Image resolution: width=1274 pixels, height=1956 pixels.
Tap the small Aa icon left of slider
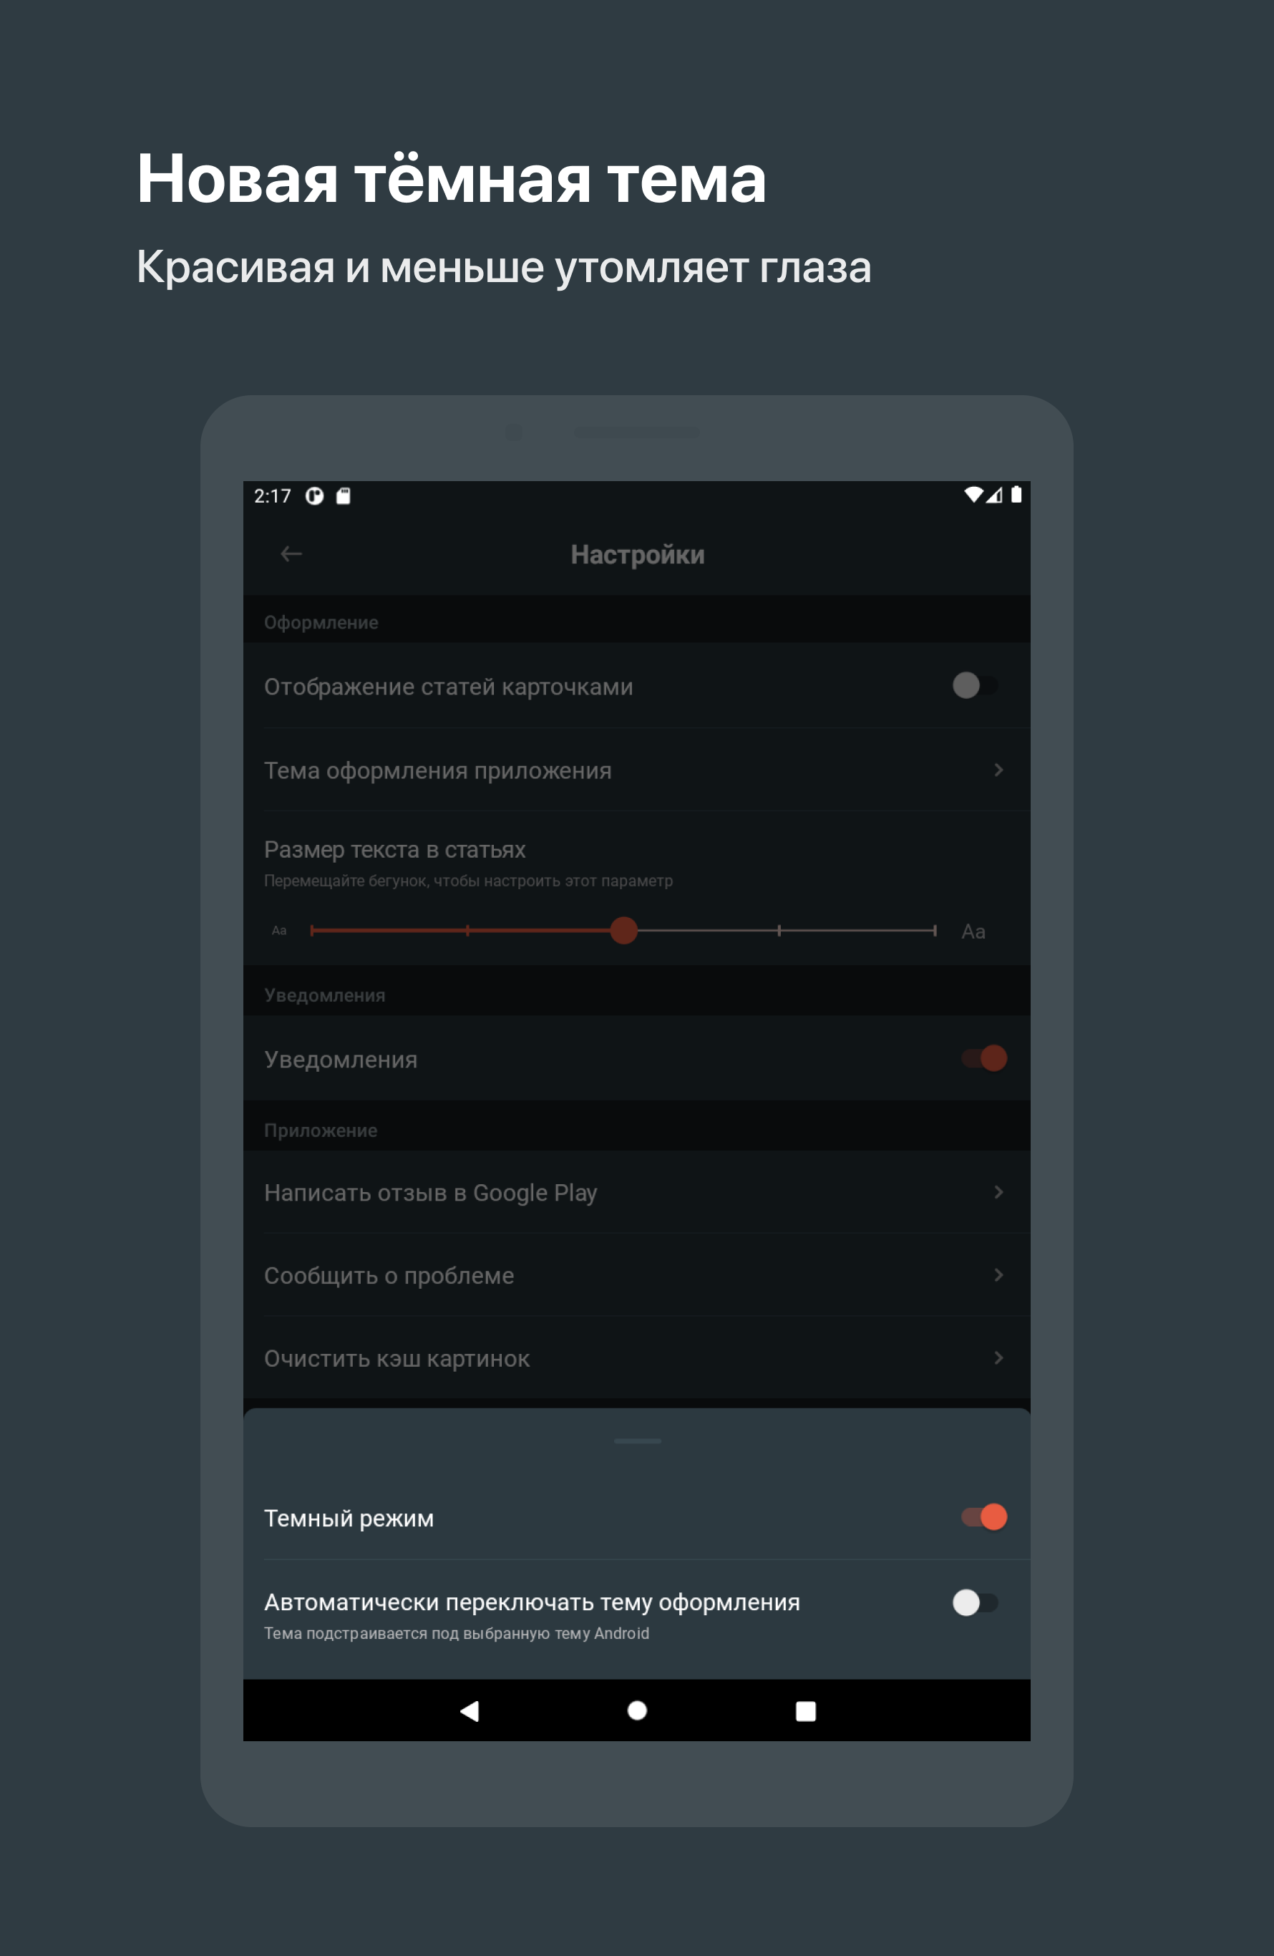click(279, 930)
